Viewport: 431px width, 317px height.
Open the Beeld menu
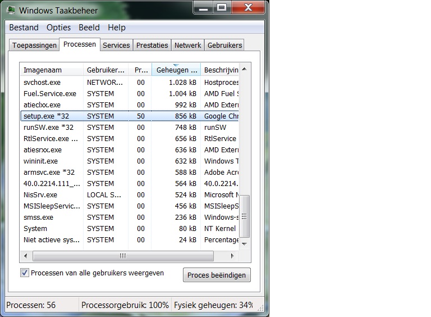89,28
